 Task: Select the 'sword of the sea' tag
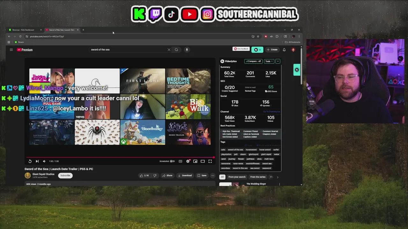pos(236,150)
